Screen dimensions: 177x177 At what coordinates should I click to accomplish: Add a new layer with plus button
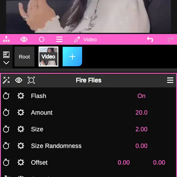[x=72, y=57]
